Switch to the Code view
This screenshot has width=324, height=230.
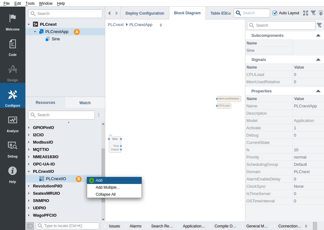click(x=12, y=47)
